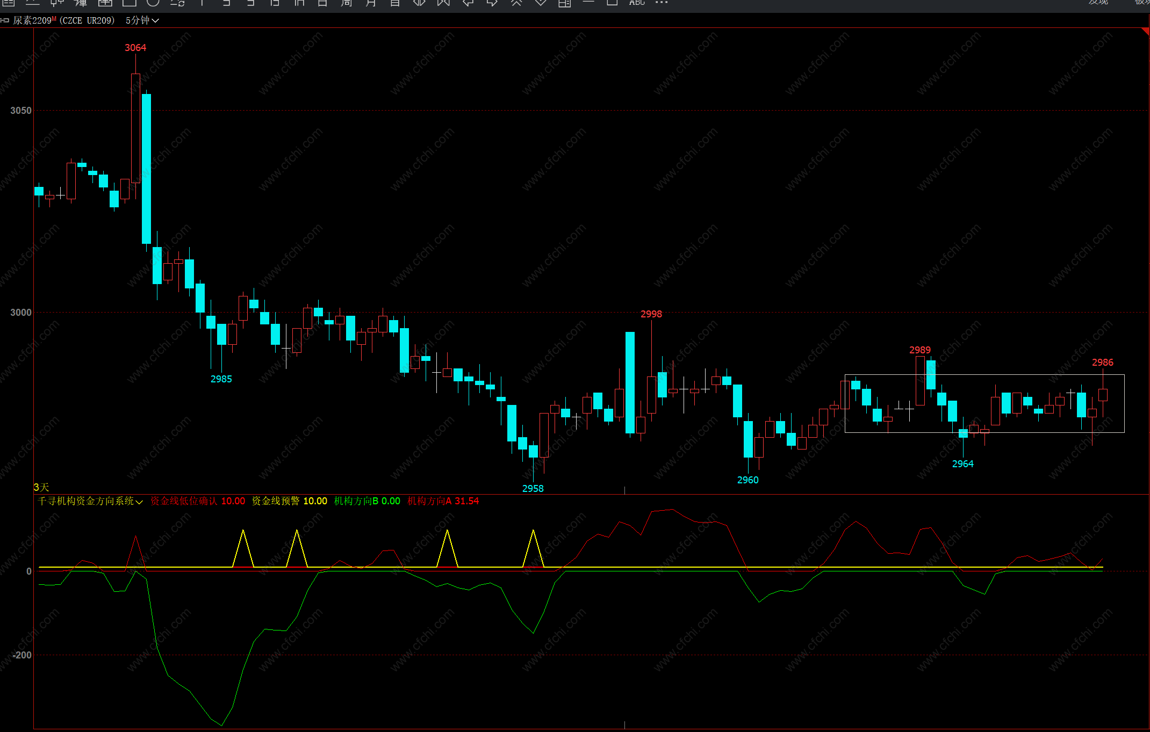Screen dimensions: 1150x732
Task: Open the three-dots more tools menu
Action: point(662,3)
